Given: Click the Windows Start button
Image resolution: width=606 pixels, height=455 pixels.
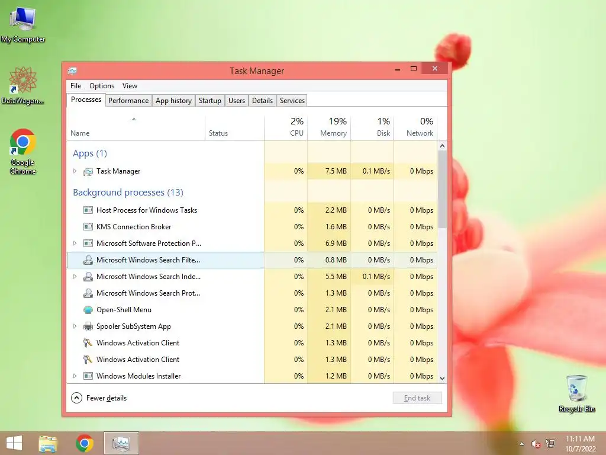Looking at the screenshot, I should [14, 443].
